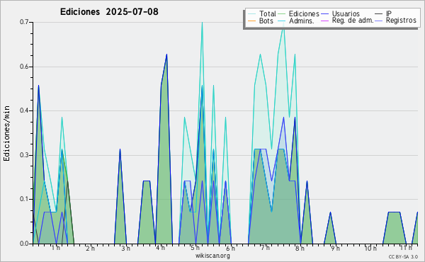The image size is (425, 262).
Task: Click the 0.6 y-axis value
Action: click(24, 67)
